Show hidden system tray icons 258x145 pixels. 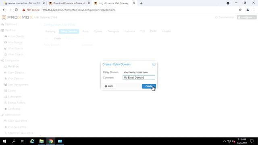click(225, 141)
